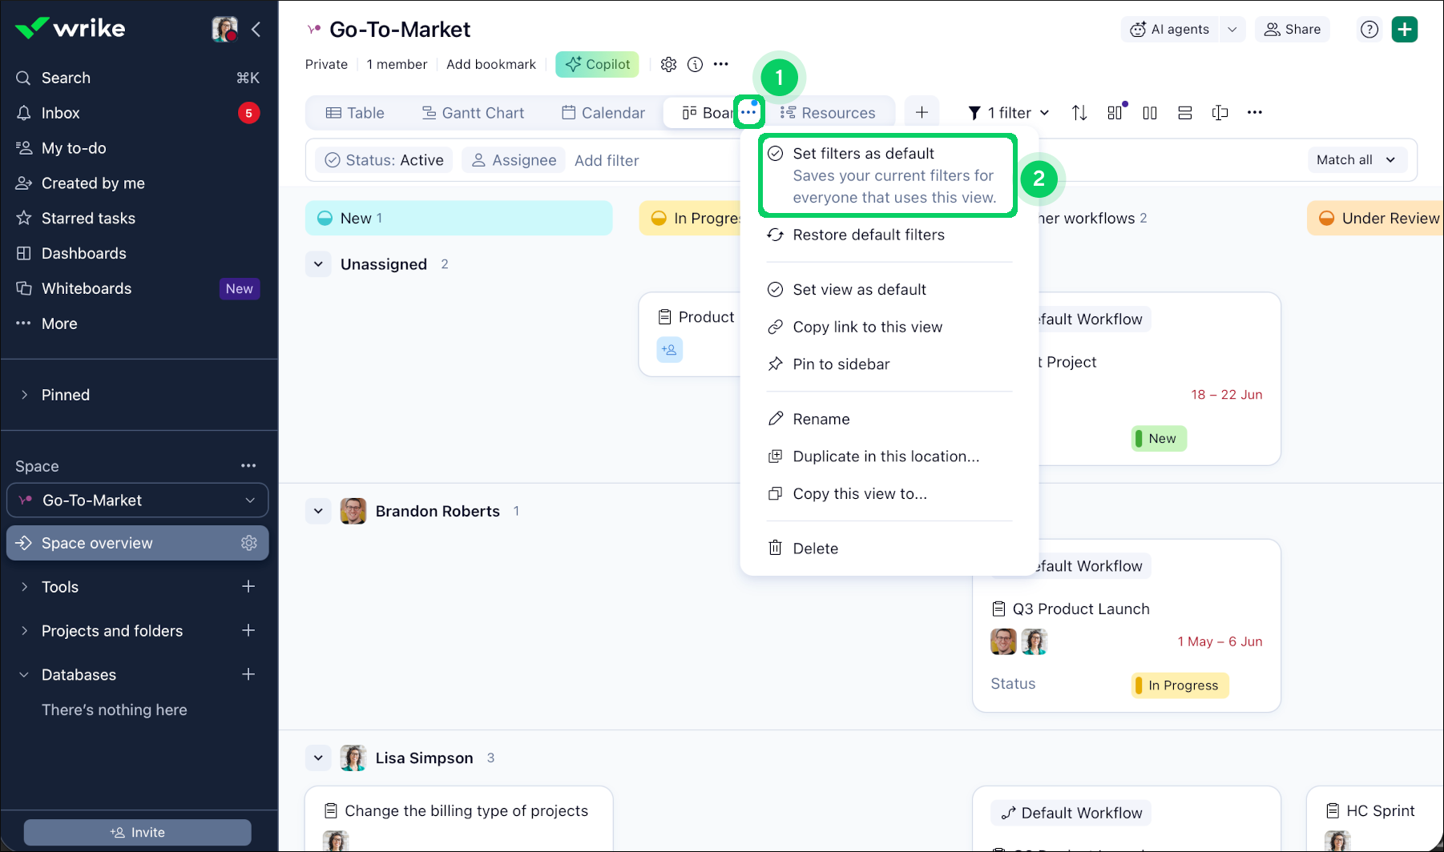Open the view toolbar overflow menu

click(x=1255, y=113)
